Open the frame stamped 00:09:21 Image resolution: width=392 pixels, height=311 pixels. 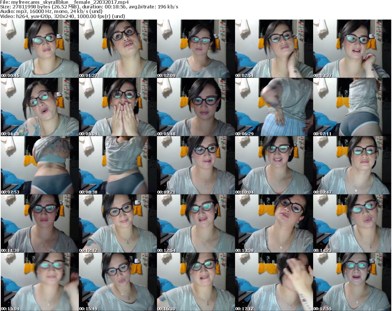click(196, 165)
